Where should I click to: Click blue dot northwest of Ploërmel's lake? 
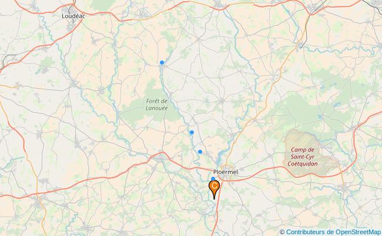[200, 152]
